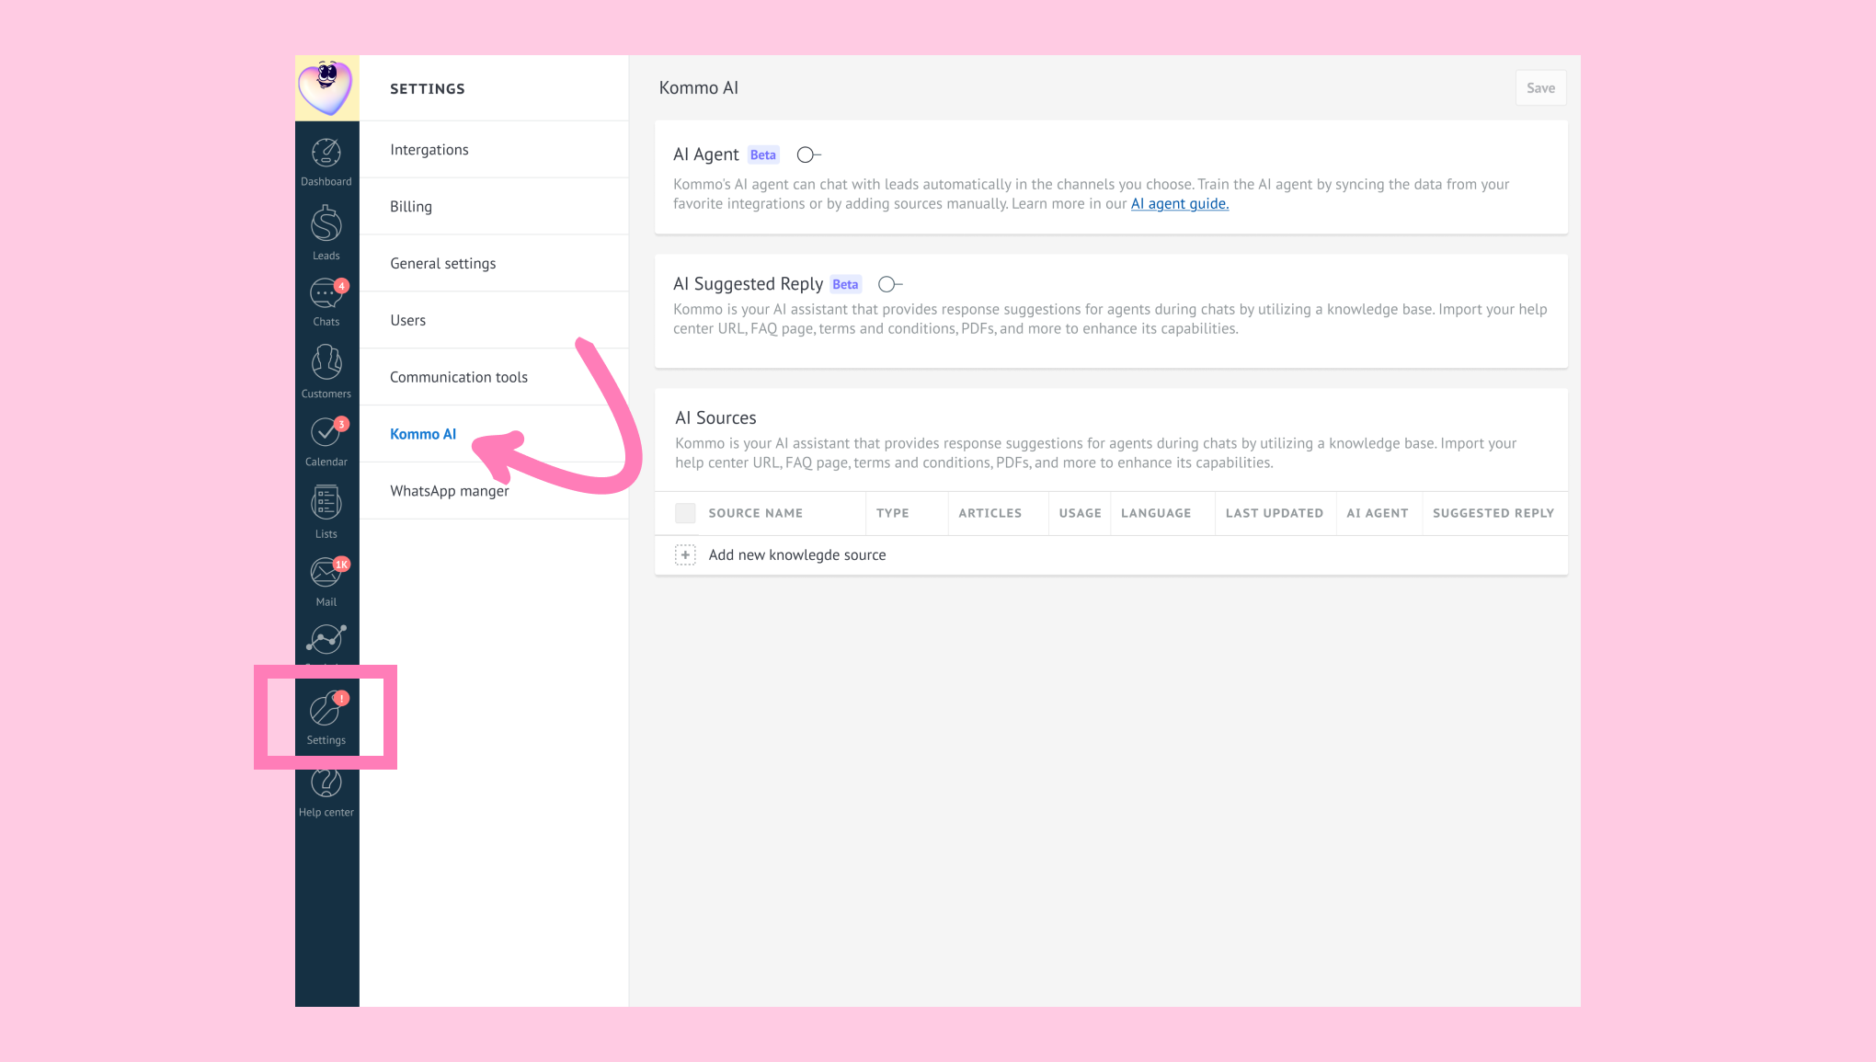Image resolution: width=1876 pixels, height=1062 pixels.
Task: Select Communication tools in the settings menu
Action: [x=459, y=377]
